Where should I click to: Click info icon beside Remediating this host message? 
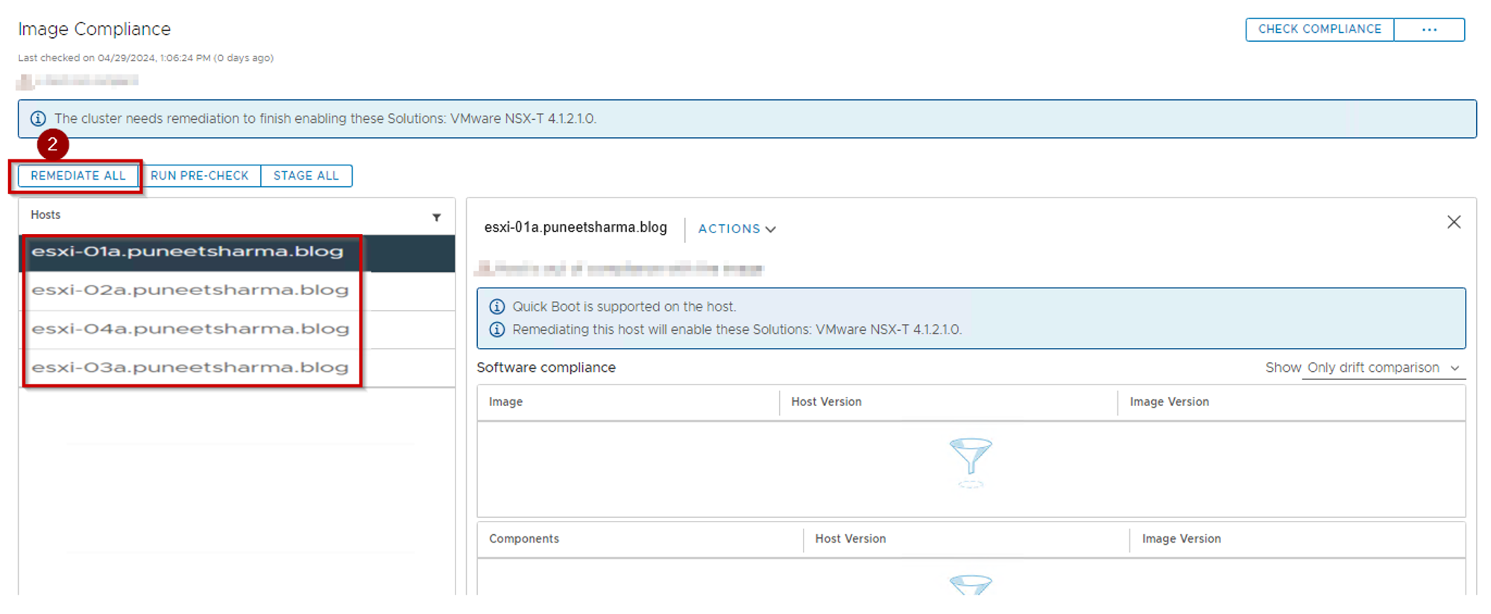[497, 329]
